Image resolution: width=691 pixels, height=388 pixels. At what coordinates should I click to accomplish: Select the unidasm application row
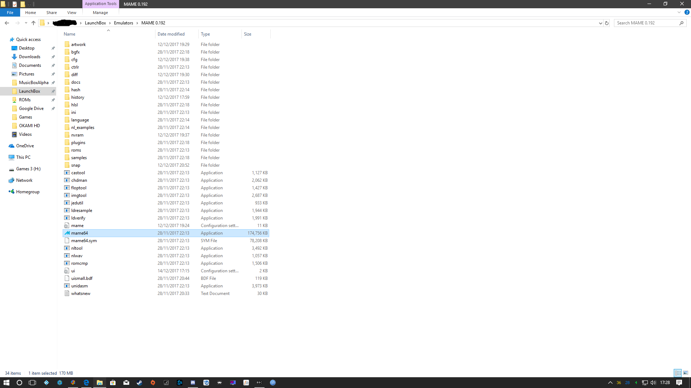(166, 286)
